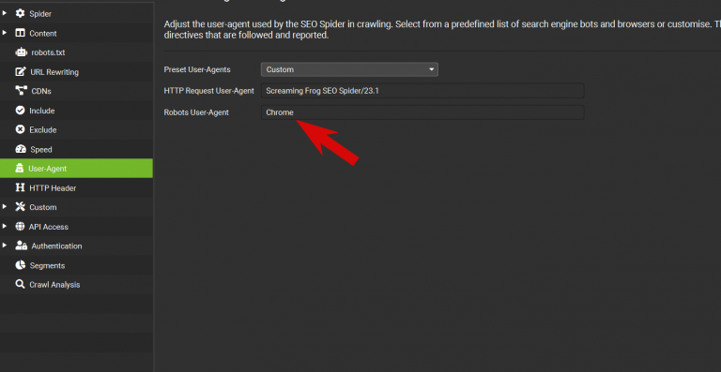Open Crawl Analysis settings
This screenshot has width=721, height=372.
[x=54, y=285]
